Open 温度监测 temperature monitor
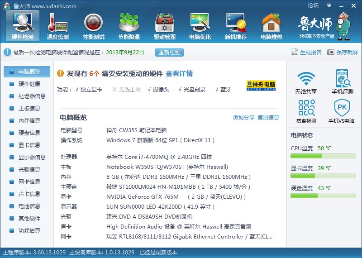 click(x=58, y=26)
